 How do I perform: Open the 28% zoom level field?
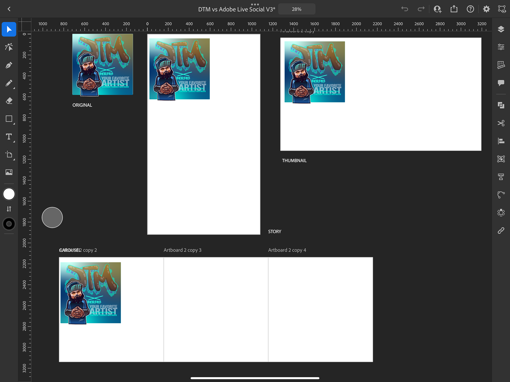tap(297, 9)
